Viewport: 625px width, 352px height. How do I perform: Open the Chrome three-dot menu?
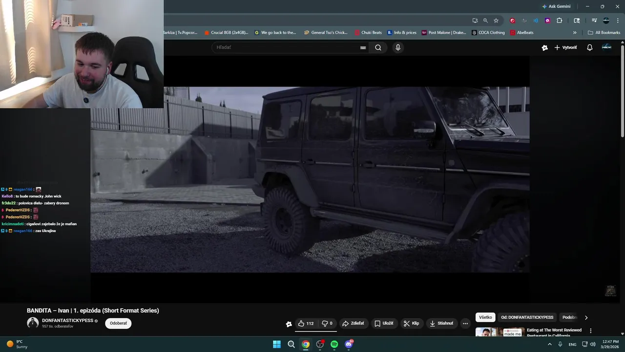pyautogui.click(x=617, y=21)
